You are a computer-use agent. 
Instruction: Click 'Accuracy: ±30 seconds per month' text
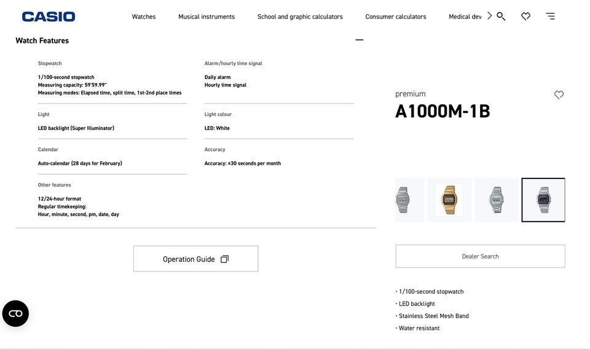tap(243, 163)
